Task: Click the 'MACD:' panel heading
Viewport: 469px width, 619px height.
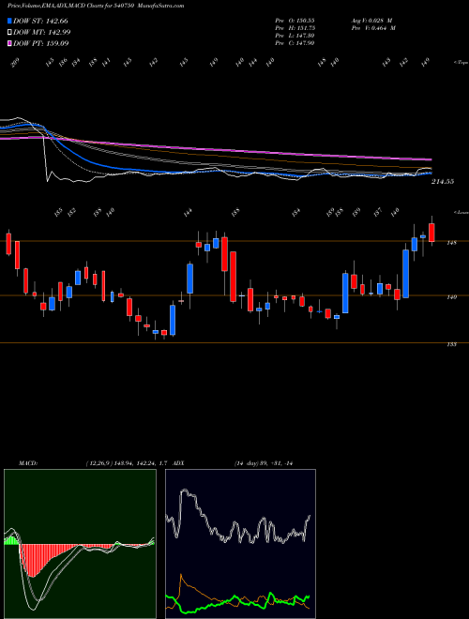Action: click(27, 463)
